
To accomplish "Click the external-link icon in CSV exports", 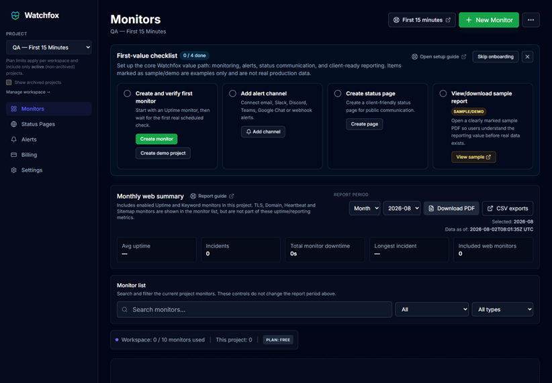I will (x=490, y=209).
